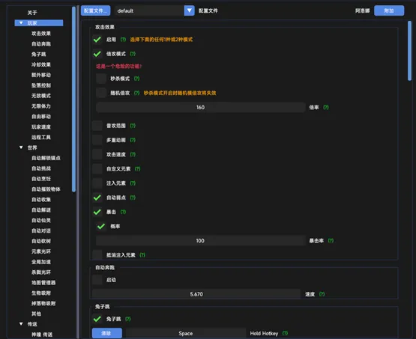This screenshot has height=339, width=416.
Task: Collapse the 传送 section in sidebar
Action: coord(21,324)
